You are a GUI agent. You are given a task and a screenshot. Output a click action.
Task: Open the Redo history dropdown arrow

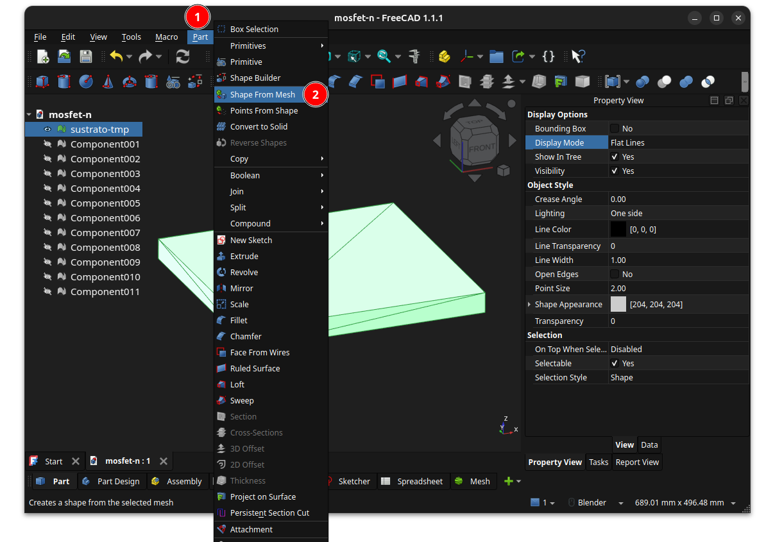point(158,57)
